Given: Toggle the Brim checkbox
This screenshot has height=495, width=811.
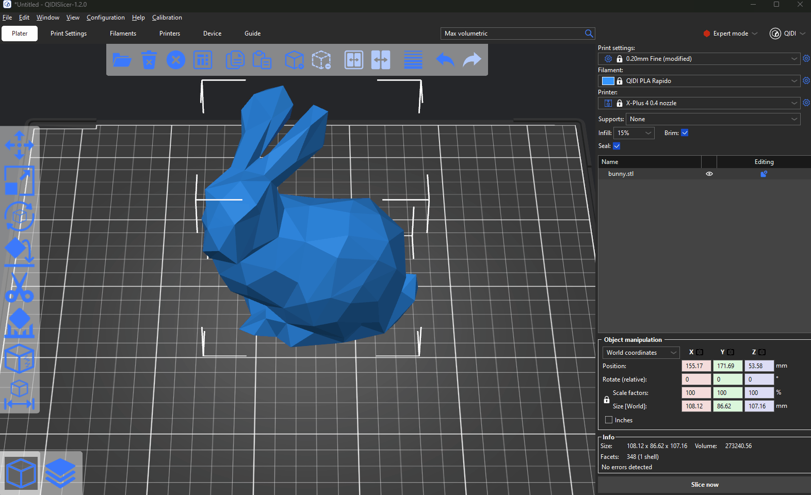Looking at the screenshot, I should [x=685, y=133].
